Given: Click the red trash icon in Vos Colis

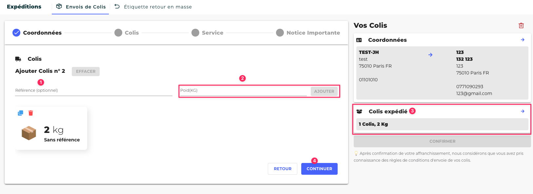Looking at the screenshot, I should (521, 25).
